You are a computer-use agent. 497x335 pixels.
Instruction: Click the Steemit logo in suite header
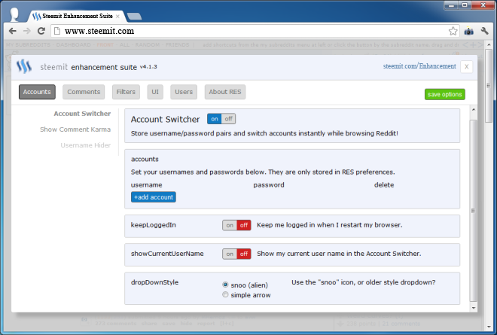[x=24, y=66]
